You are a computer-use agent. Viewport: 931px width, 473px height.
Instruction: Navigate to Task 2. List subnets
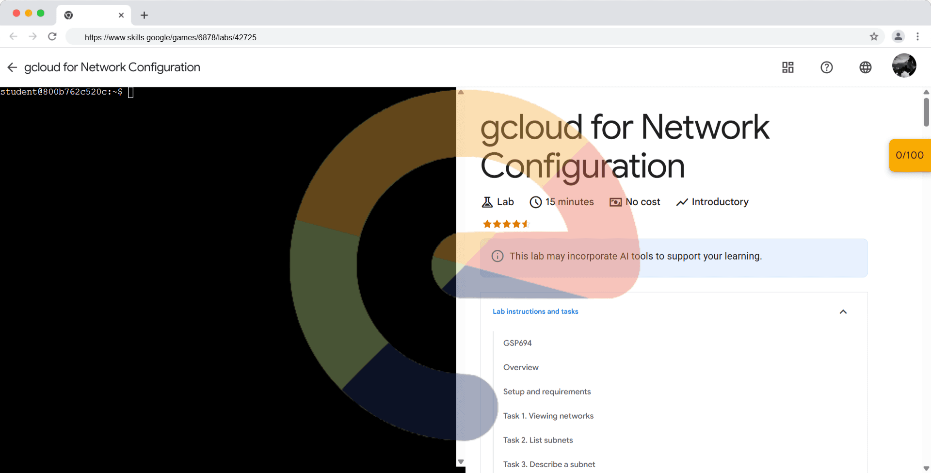[x=538, y=440]
